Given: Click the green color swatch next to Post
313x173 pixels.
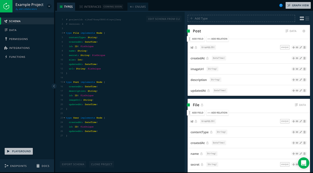Looking at the screenshot, I should click(x=189, y=31).
